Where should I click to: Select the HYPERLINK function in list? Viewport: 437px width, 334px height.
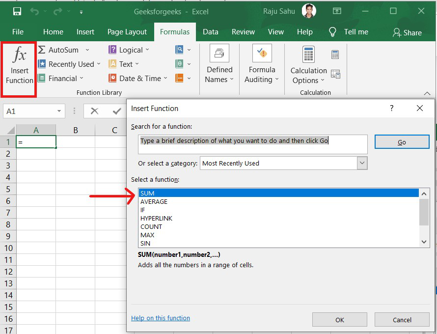coord(279,218)
